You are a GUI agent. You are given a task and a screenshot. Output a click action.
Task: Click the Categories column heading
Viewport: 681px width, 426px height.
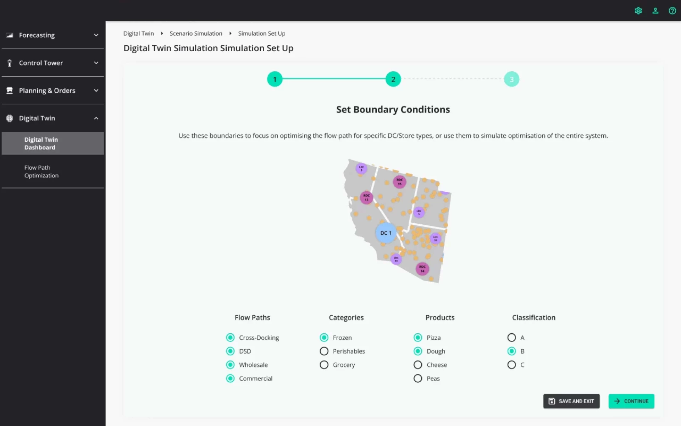coord(346,318)
